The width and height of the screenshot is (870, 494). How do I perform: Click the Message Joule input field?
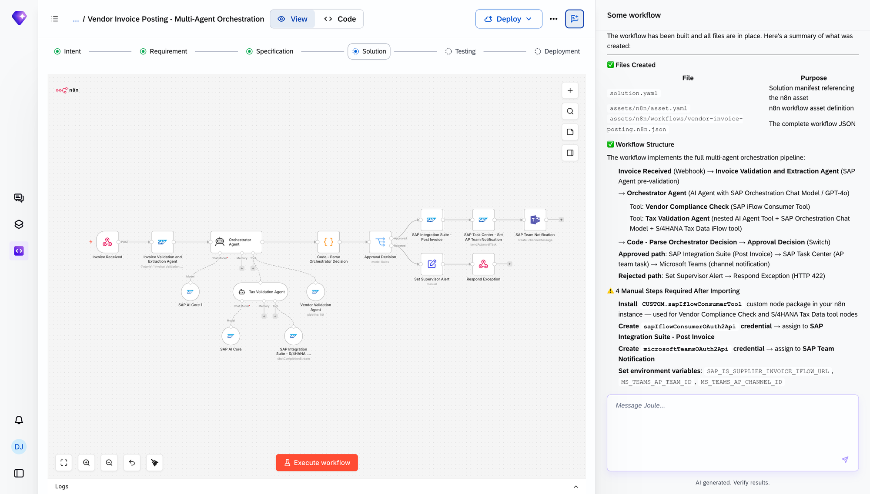[733, 433]
